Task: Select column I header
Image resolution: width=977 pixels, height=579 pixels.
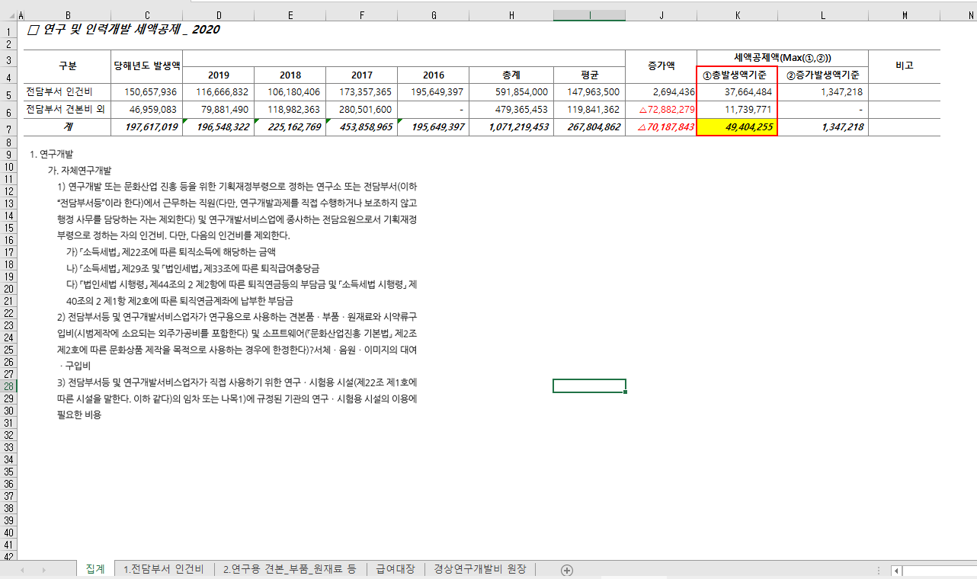Action: (589, 15)
